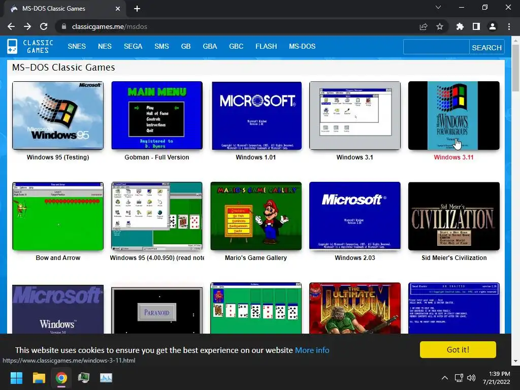The height and width of the screenshot is (390, 520).
Task: Click the SEARCH button
Action: pyautogui.click(x=486, y=47)
